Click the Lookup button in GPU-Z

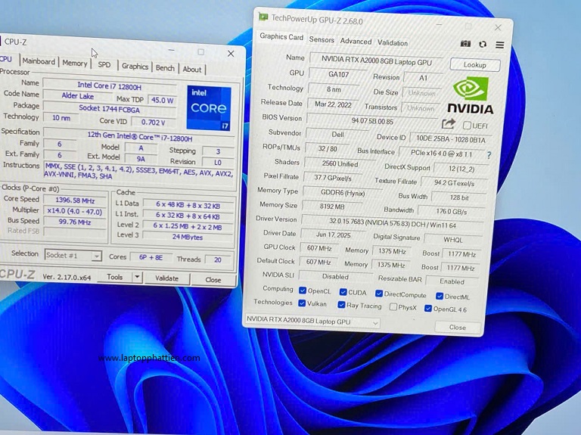[474, 65]
